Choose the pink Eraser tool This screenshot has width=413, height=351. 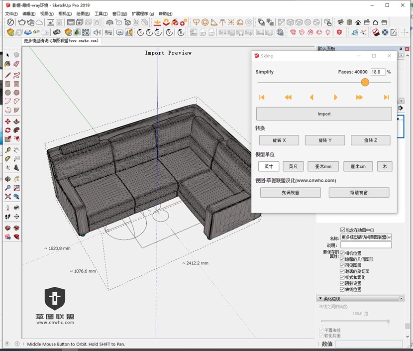point(16,64)
